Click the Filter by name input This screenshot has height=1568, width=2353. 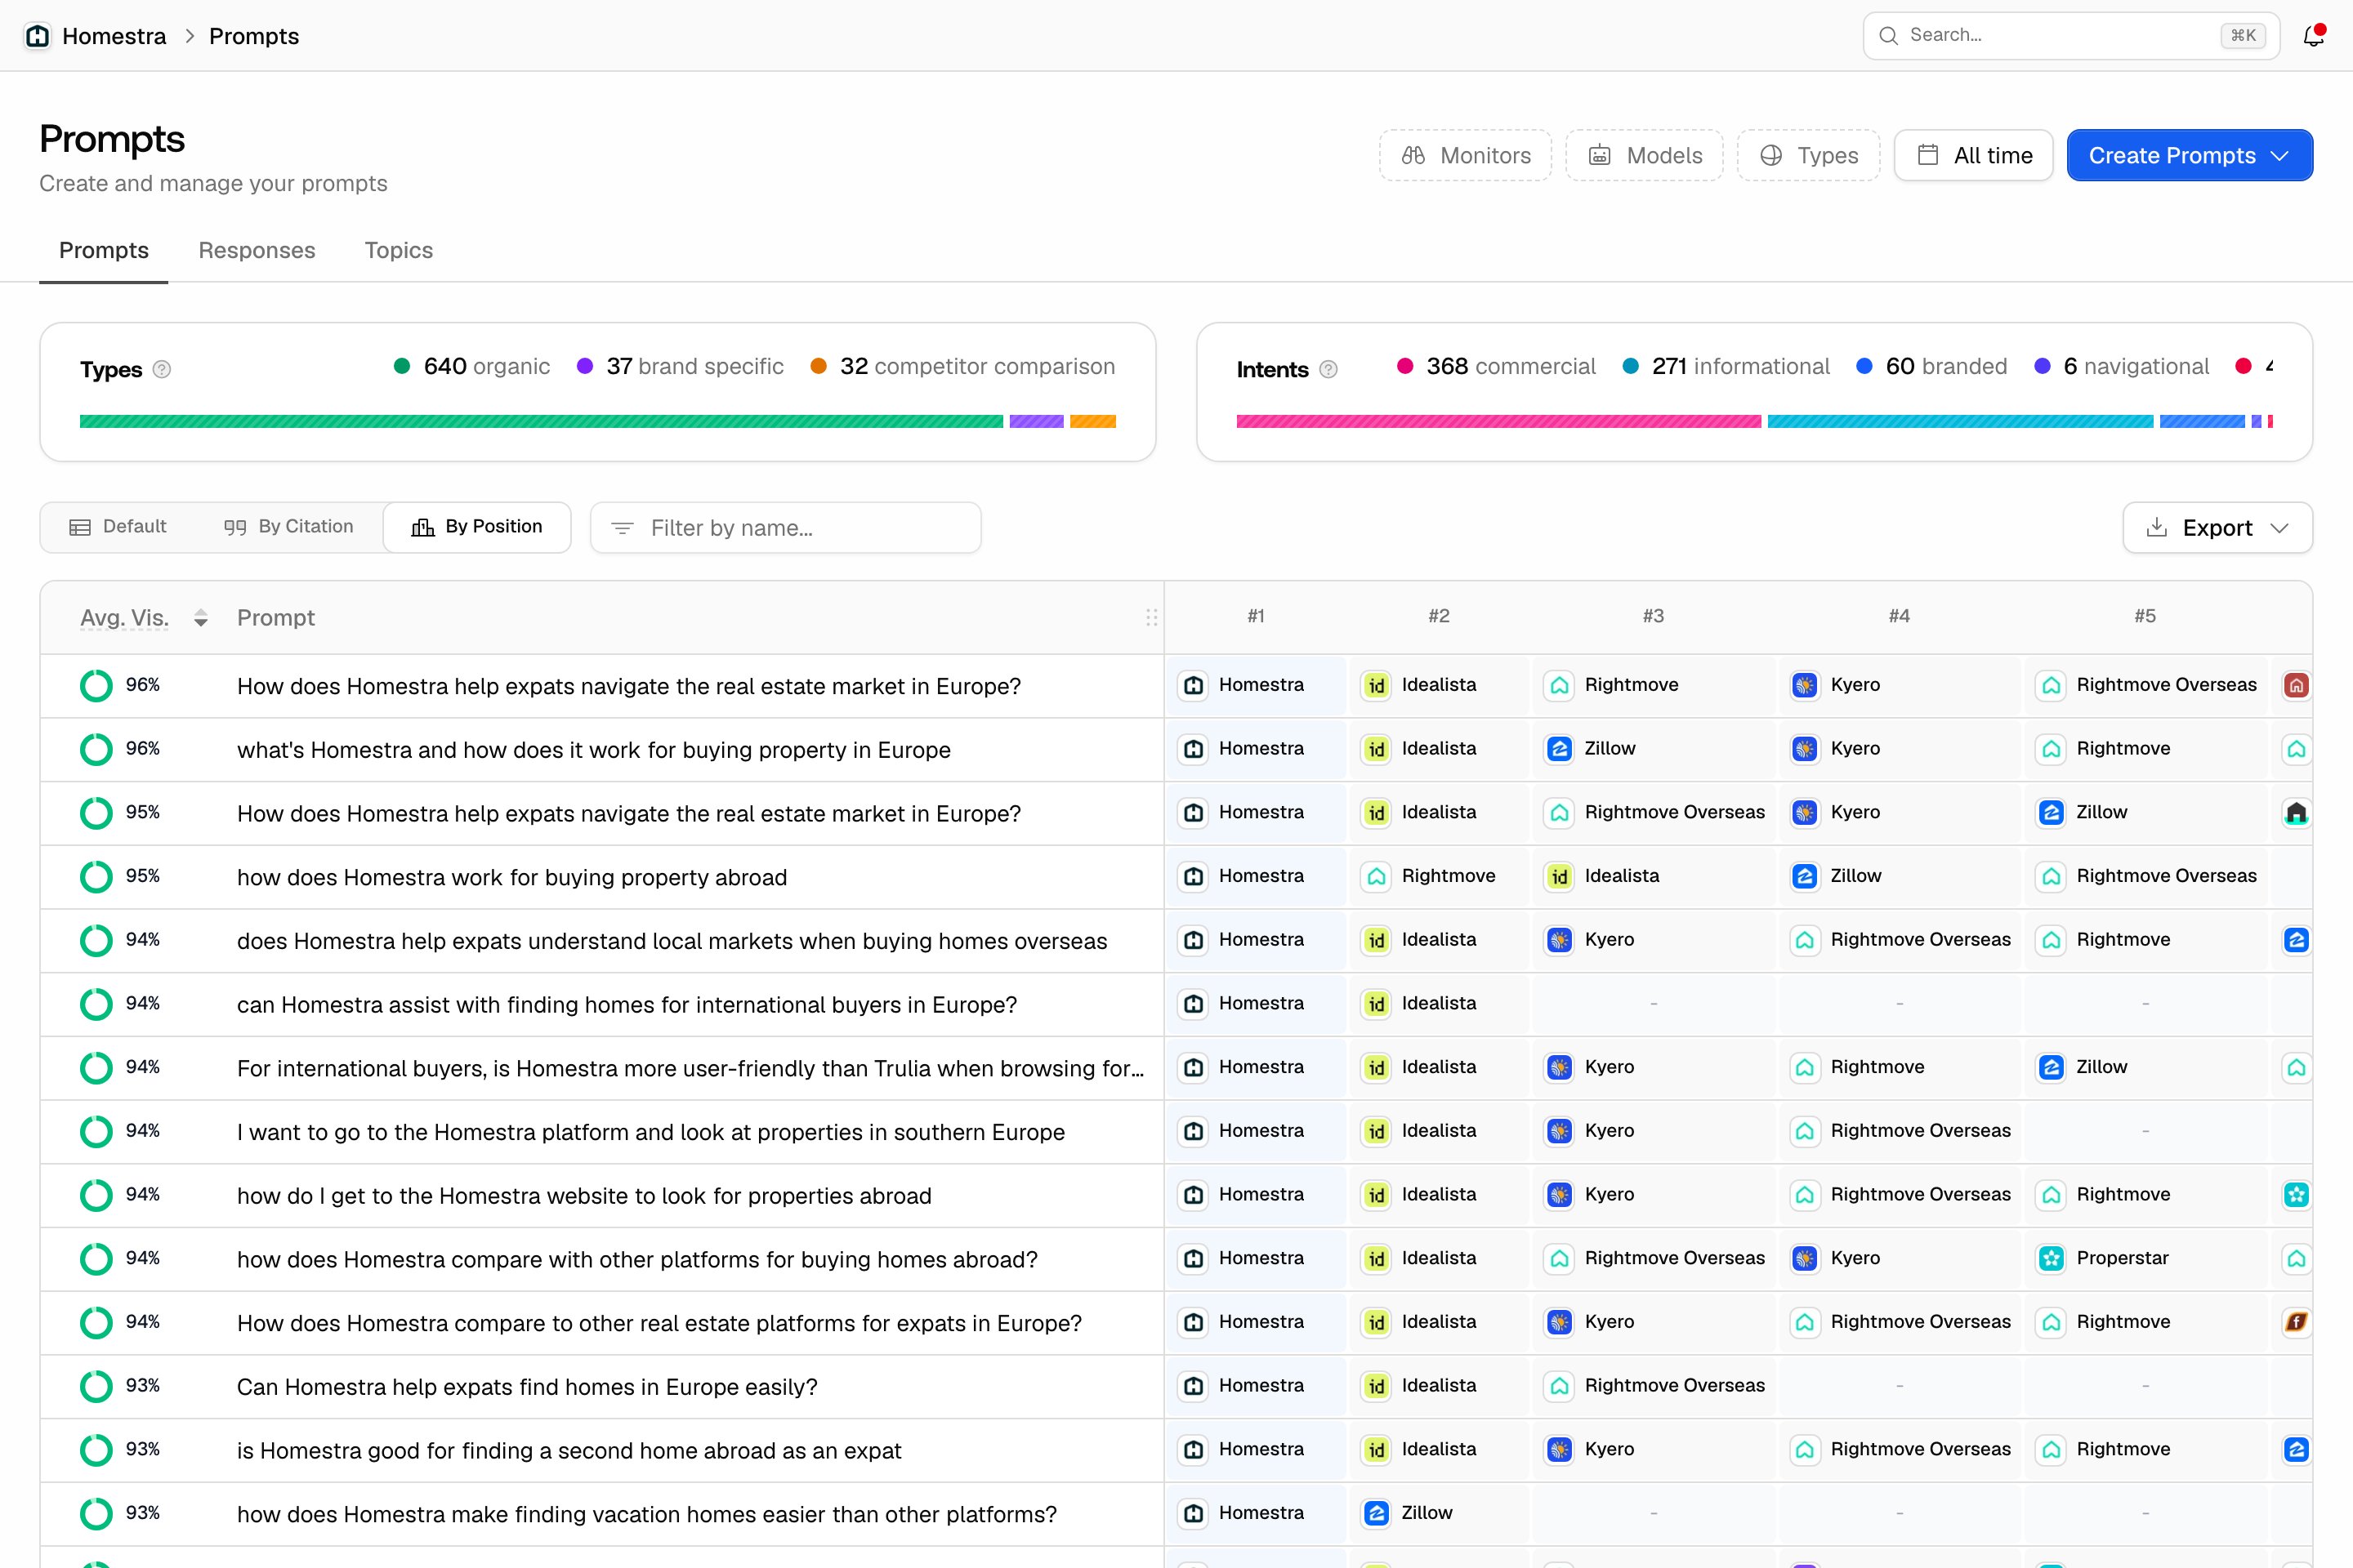tap(785, 528)
